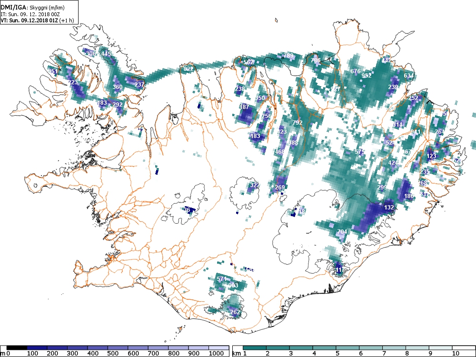The height and width of the screenshot is (357, 476).
Task: Click the 'km 1' label in the kilometer legend
Action: coord(239,354)
